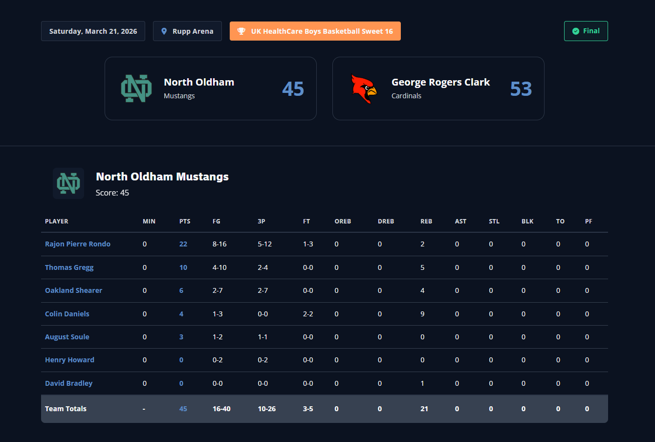Click the George Rogers Clark cardinal logo
This screenshot has height=442, width=655.
pos(364,88)
